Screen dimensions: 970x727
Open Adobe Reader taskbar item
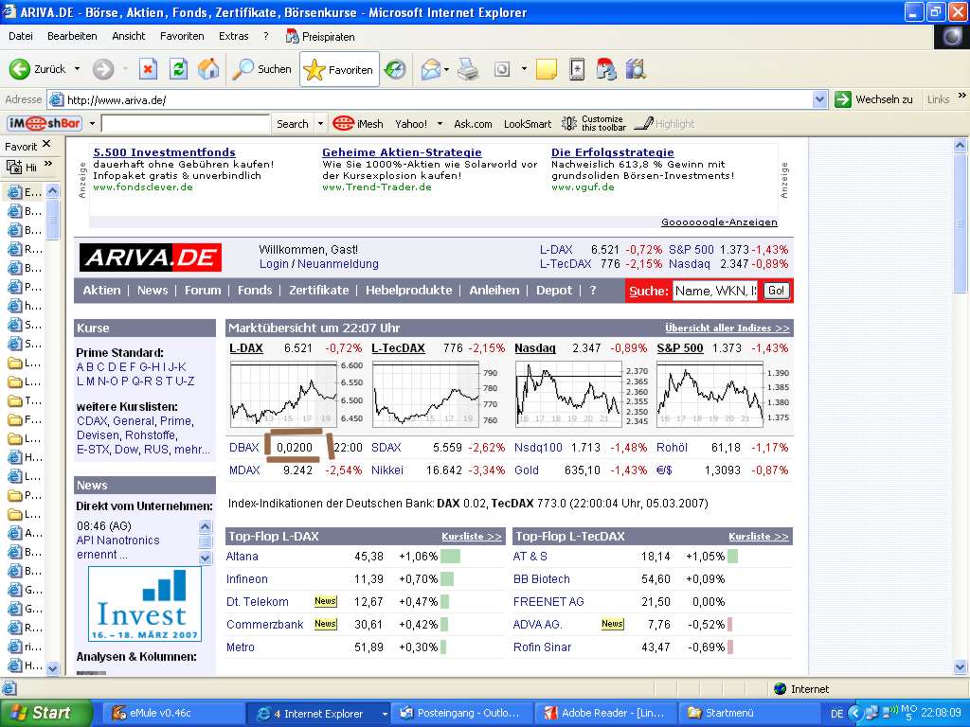point(605,713)
